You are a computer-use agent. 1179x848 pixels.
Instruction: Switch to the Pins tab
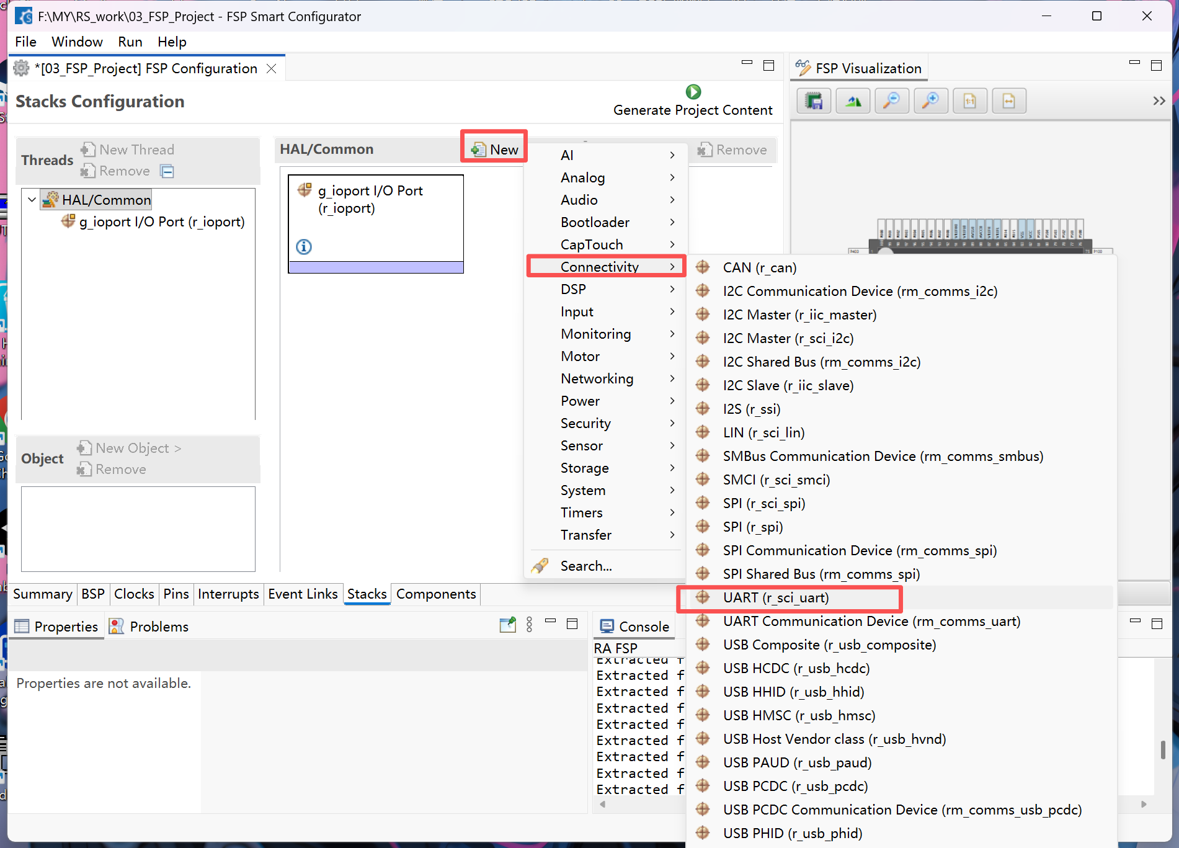tap(176, 594)
